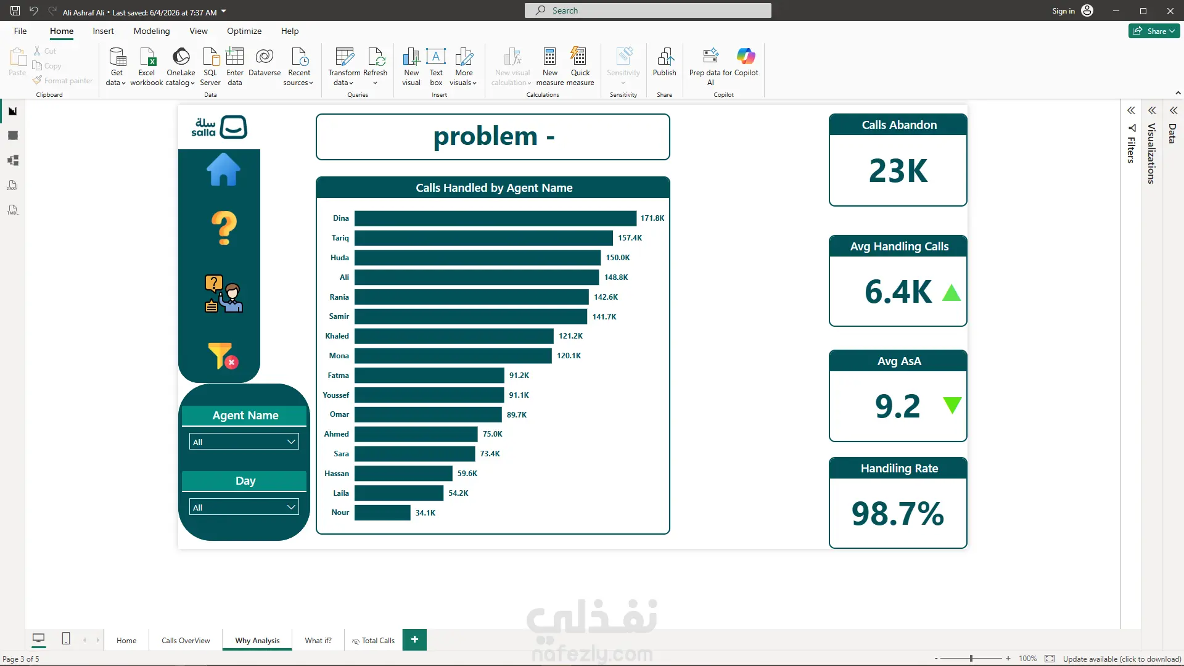Screen dimensions: 1184x666
Task: Undo the last action
Action: click(x=33, y=10)
